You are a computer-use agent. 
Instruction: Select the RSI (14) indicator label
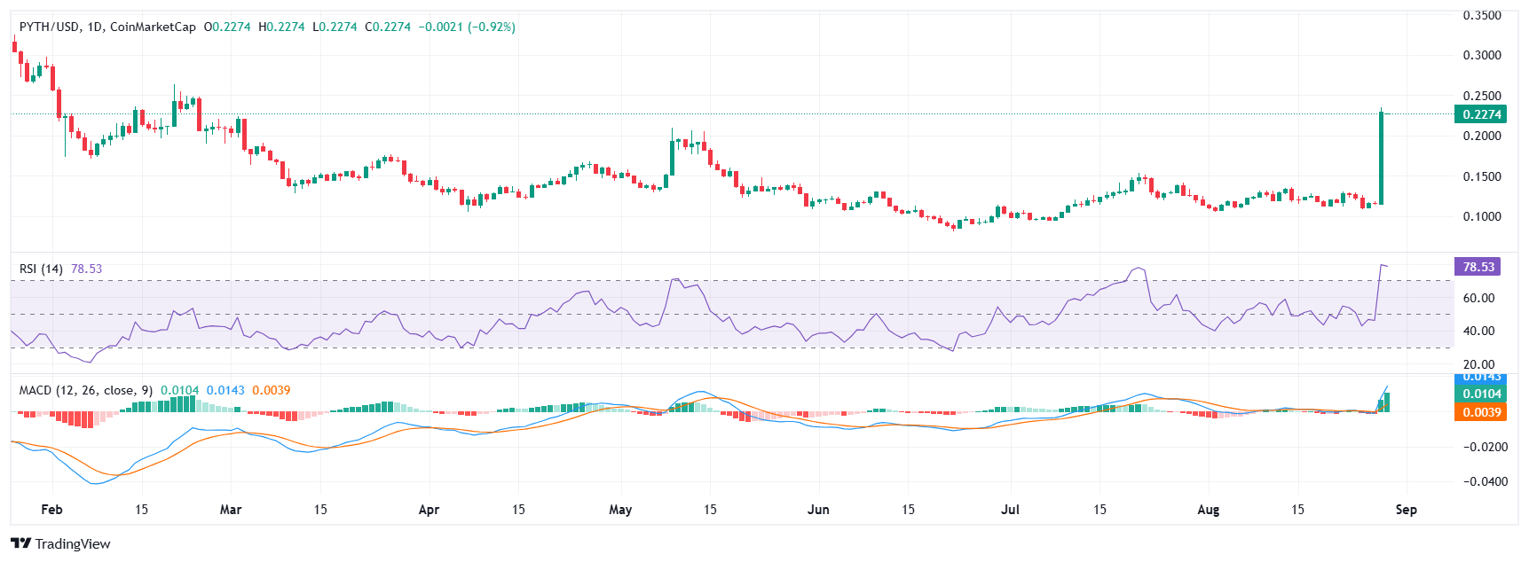41,269
